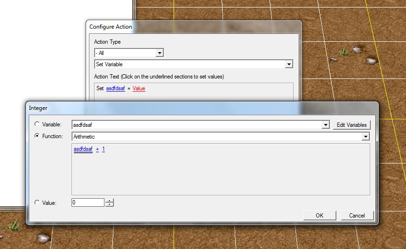
Task: Click the Action Text instruction label
Action: point(159,77)
